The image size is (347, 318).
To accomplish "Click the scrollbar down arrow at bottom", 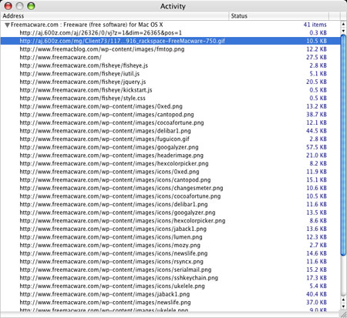I will point(343,306).
